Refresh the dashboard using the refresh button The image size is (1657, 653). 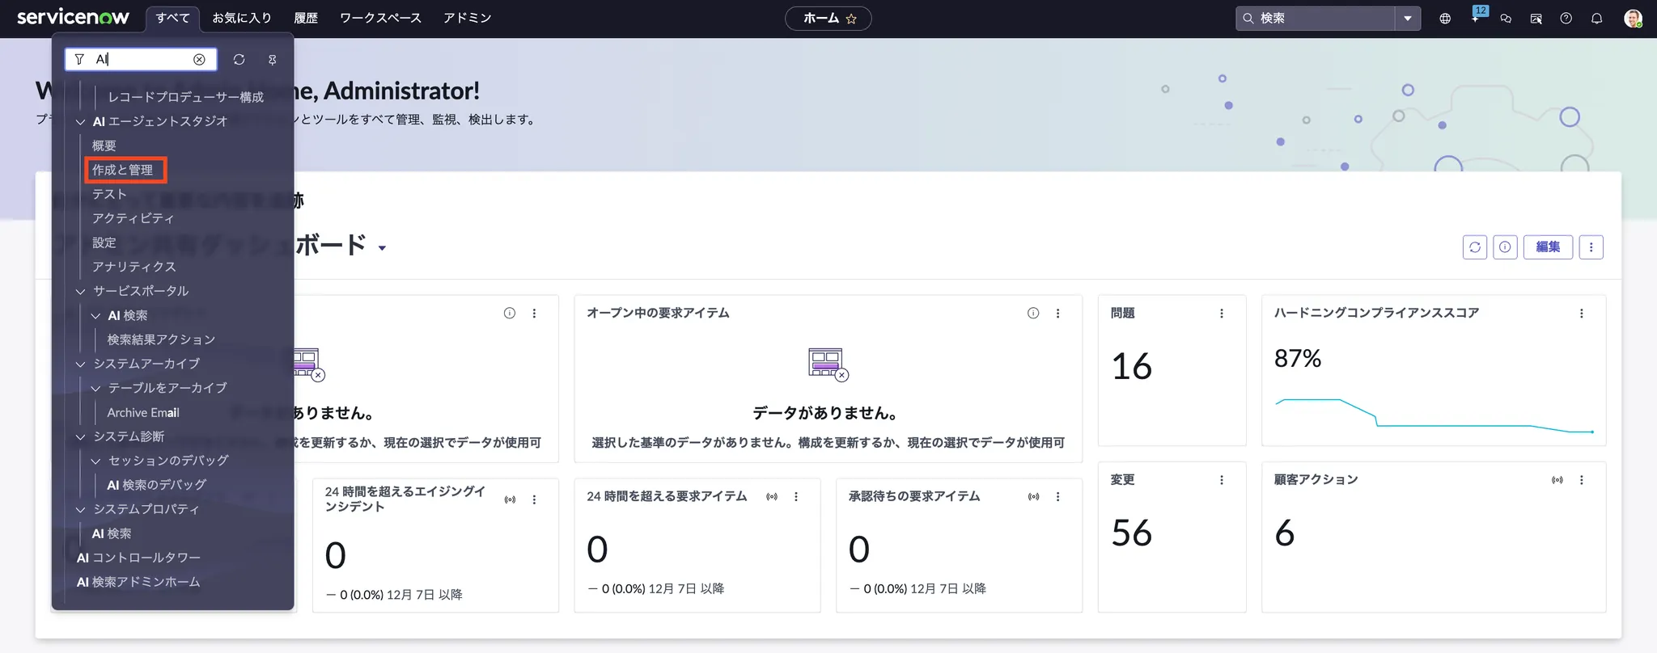pos(1475,247)
